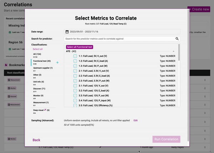Viewport: 214px width, 153px height.
Task: Click the Bookmarked section icon
Action: [x=6, y=65]
